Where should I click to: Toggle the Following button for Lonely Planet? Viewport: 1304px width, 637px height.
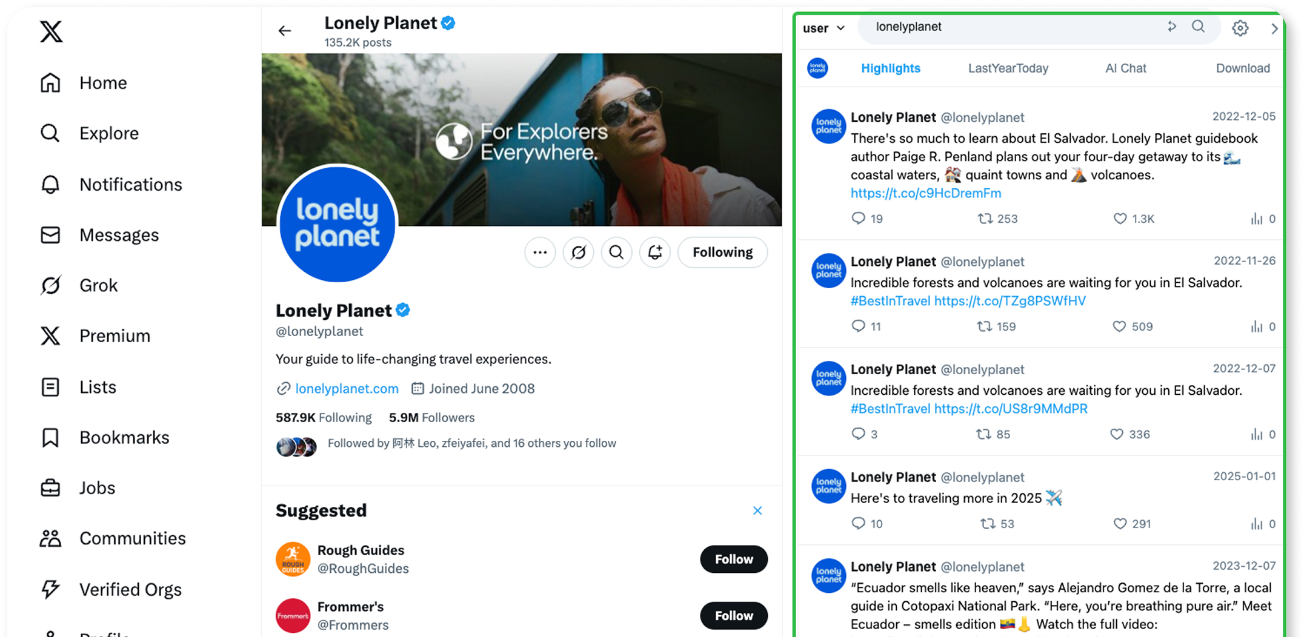[722, 252]
